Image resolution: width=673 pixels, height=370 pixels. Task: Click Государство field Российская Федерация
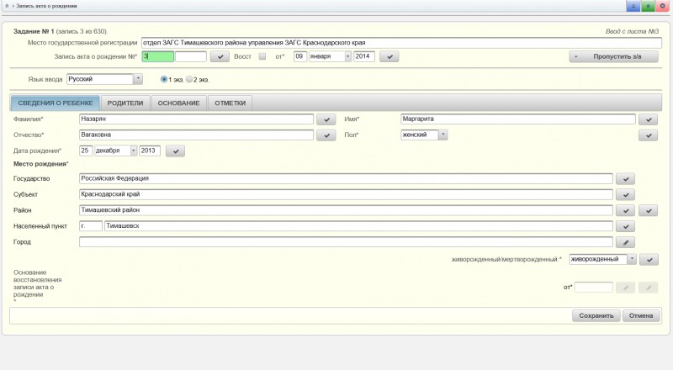pyautogui.click(x=346, y=178)
